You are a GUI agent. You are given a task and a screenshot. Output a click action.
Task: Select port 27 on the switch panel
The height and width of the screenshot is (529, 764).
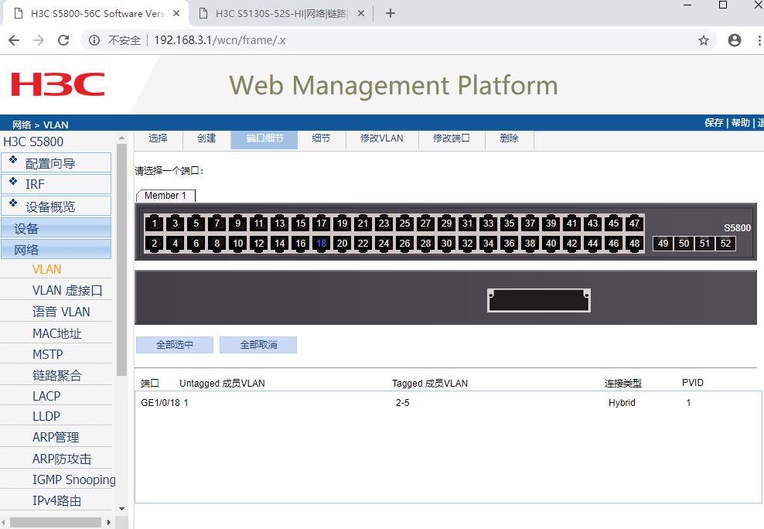click(426, 223)
